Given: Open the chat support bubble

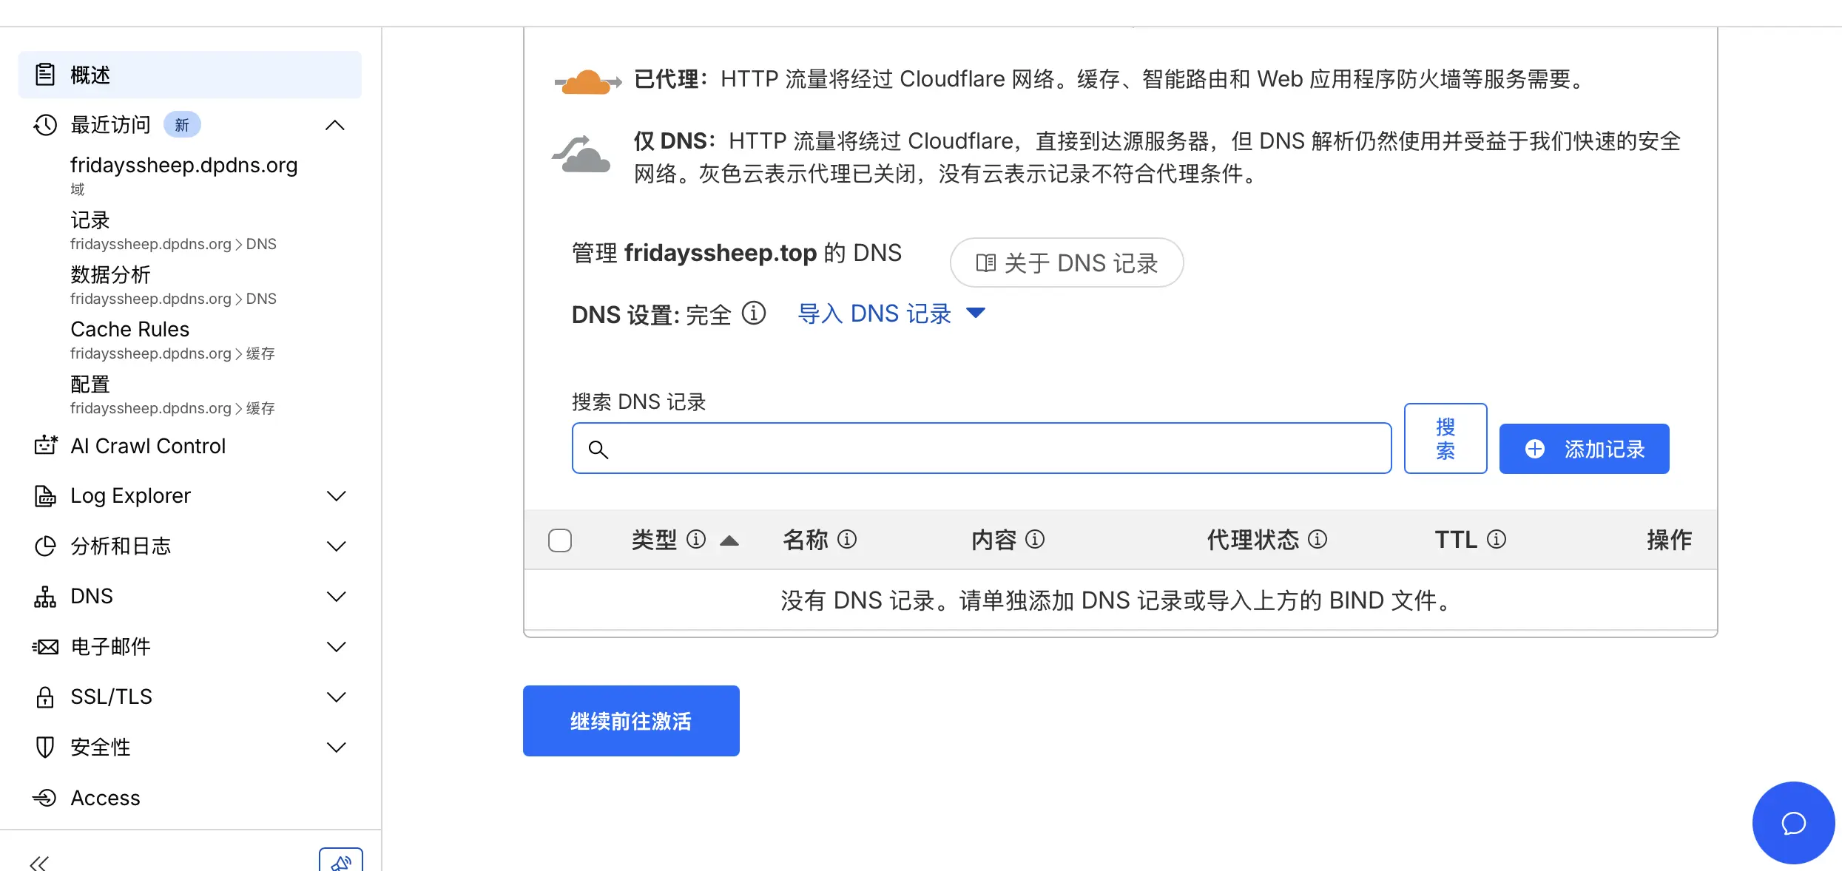Looking at the screenshot, I should [x=1793, y=822].
